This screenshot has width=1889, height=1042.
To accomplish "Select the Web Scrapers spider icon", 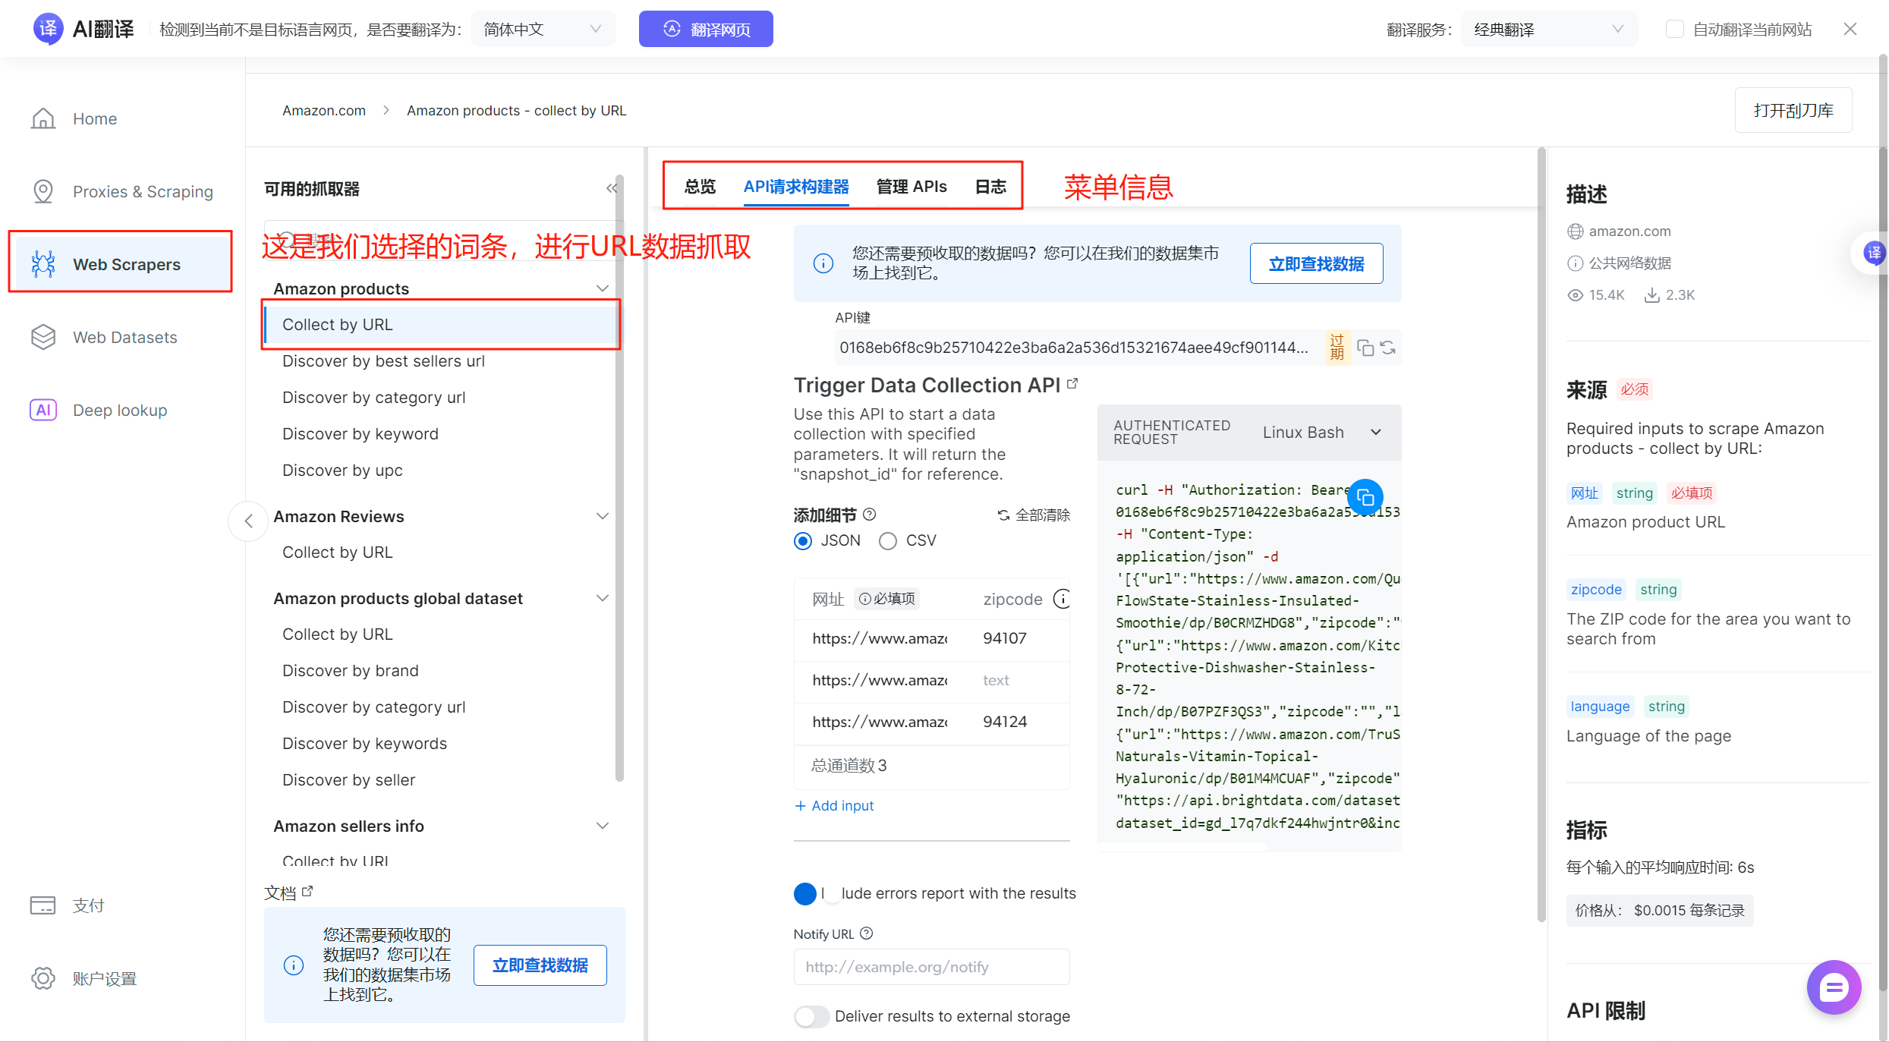I will 43,264.
